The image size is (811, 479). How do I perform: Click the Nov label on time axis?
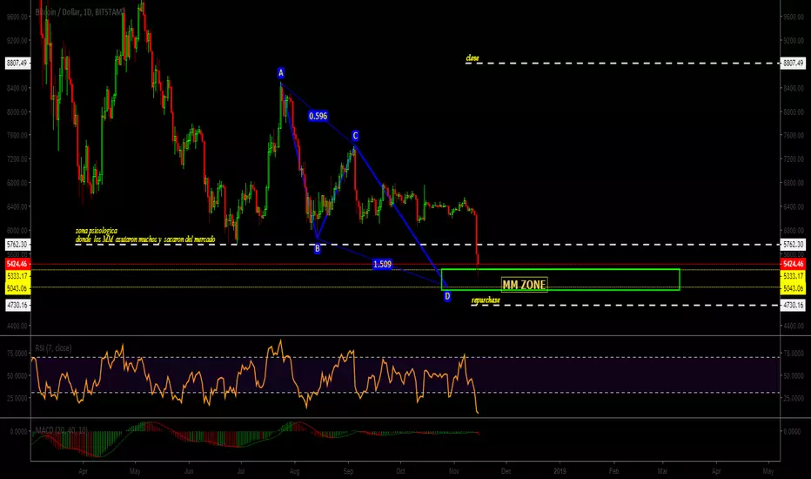coord(453,471)
